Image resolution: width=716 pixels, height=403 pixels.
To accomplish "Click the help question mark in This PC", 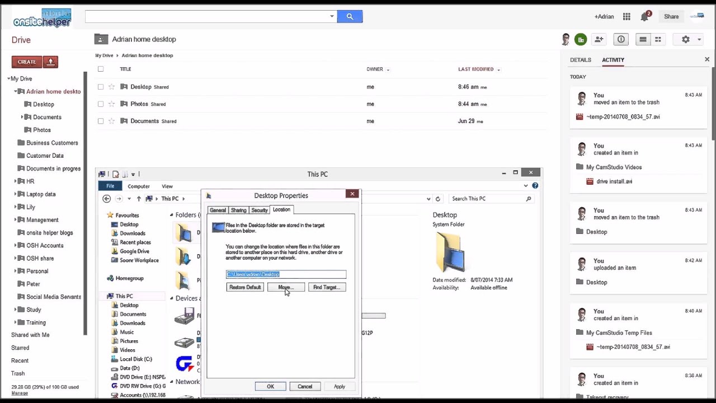I will [535, 186].
